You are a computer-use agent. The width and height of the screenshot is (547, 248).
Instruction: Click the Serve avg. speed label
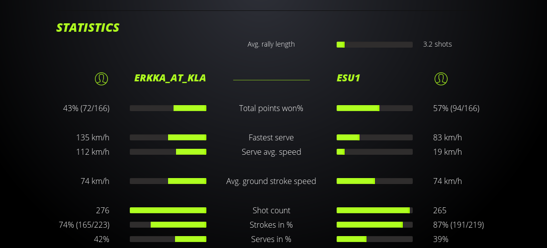[x=271, y=152]
